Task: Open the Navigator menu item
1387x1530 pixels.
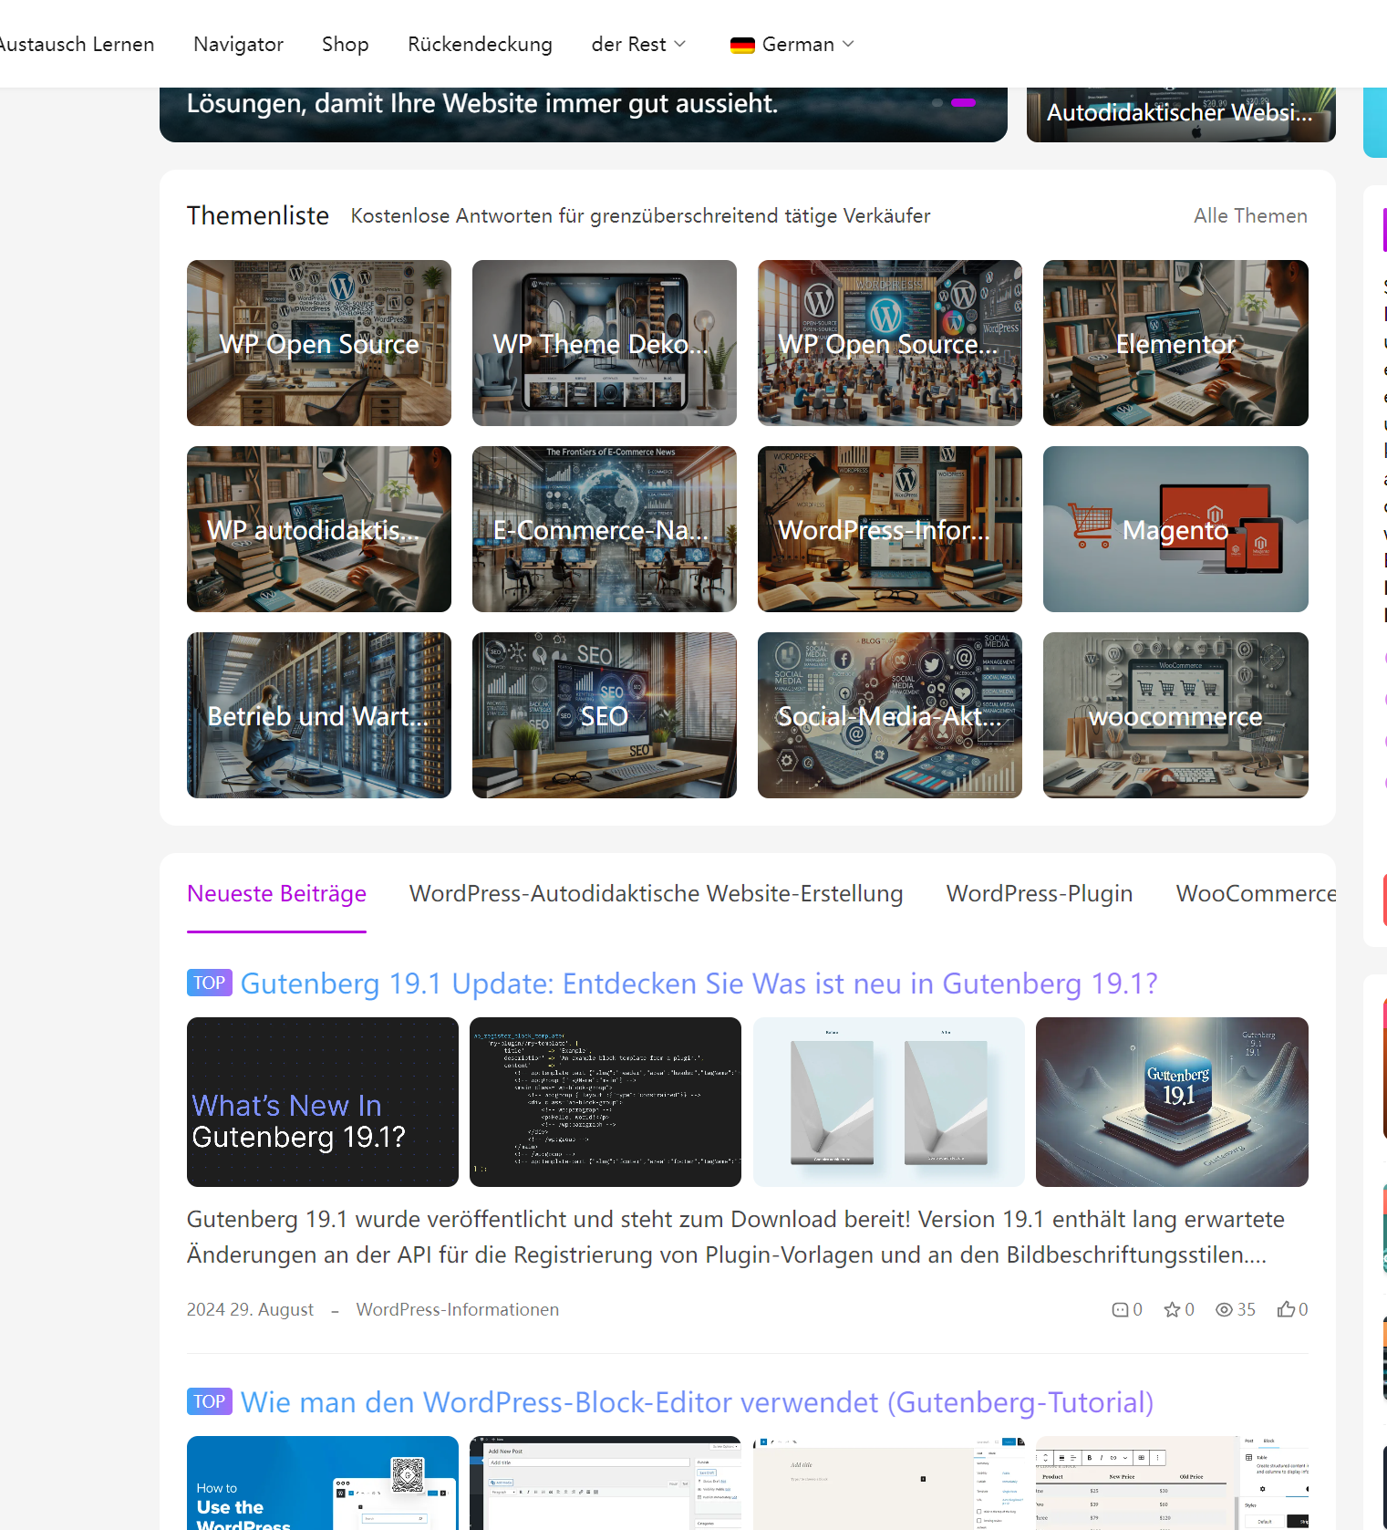Action: click(238, 44)
